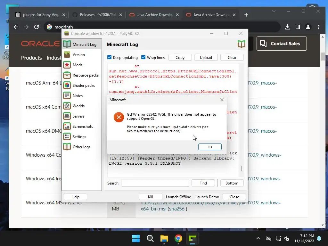Open the Other logs page
This screenshot has width=328, height=246.
82,147
